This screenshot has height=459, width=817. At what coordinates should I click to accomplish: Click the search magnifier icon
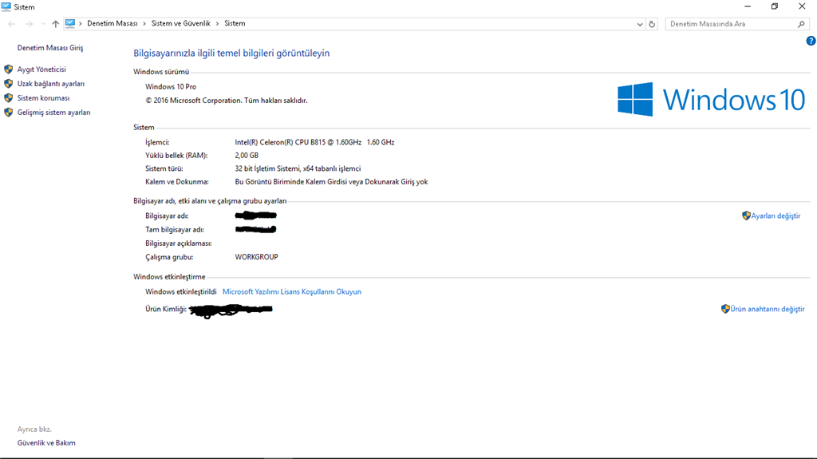[801, 24]
